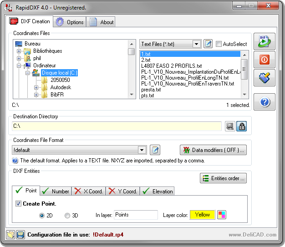Viewport: 285px width, 247px height.
Task: Click the Destination Directory path field
Action: [117, 126]
